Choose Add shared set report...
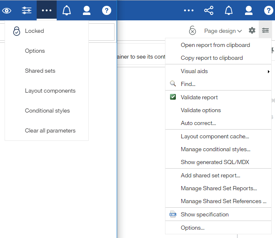The width and height of the screenshot is (275, 238). (x=218, y=176)
